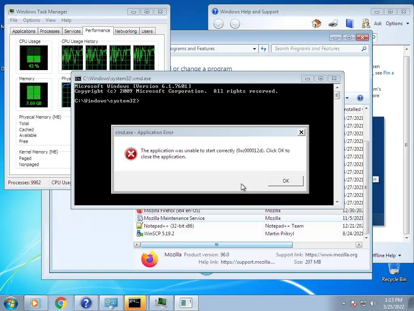
Task: Open the support.mozilla help link
Action: [x=248, y=262]
